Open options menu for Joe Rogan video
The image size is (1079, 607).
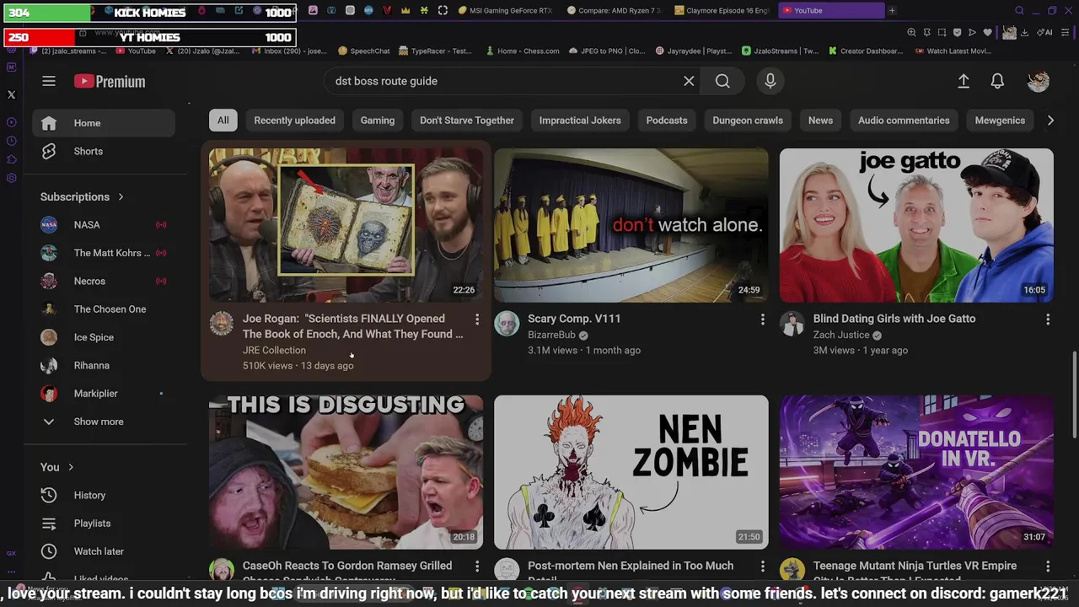pos(477,319)
